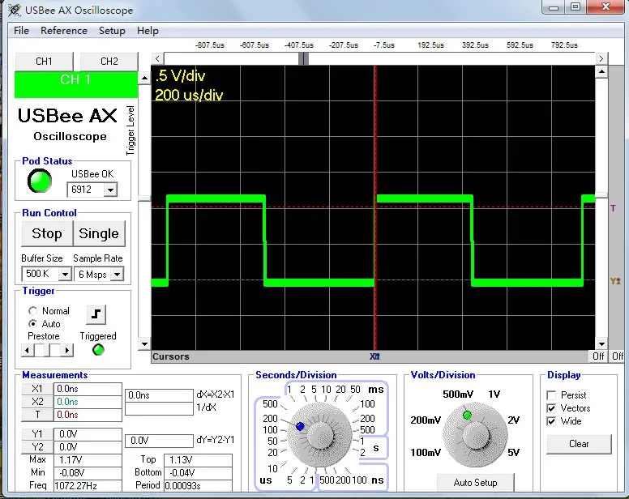Click trigger level scrollbar up arrow
629x499 pixels.
tap(144, 78)
